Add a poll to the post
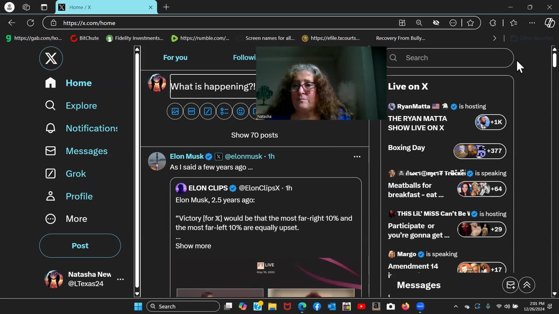The image size is (559, 314). click(224, 111)
